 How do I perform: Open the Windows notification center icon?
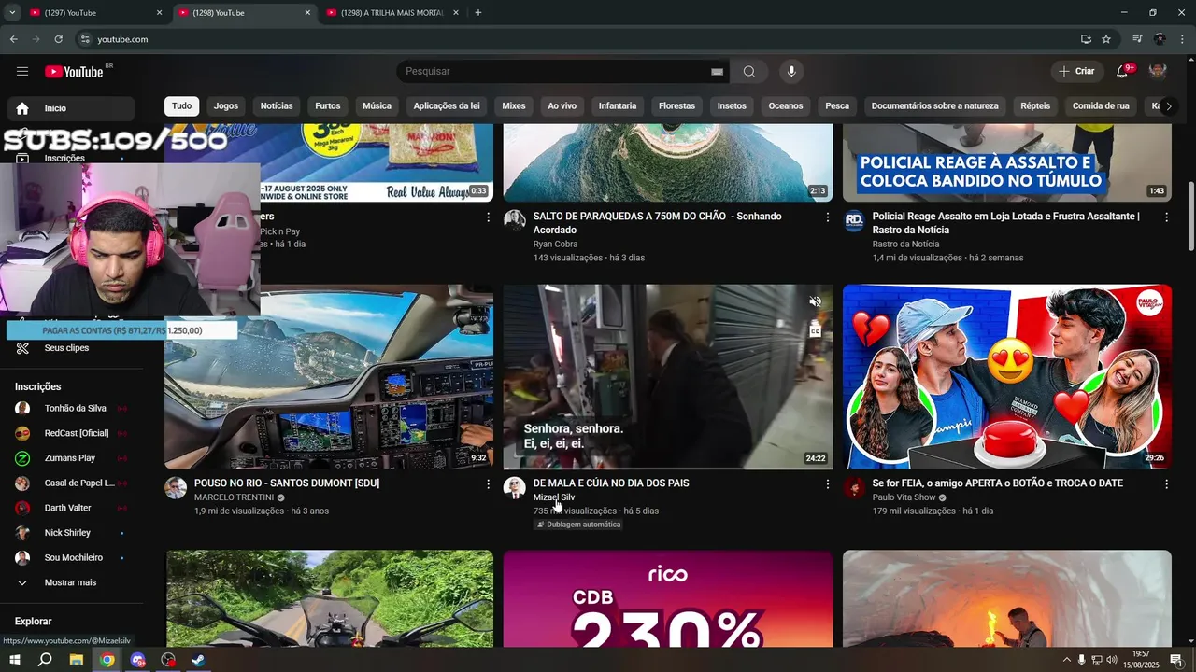tap(1175, 660)
